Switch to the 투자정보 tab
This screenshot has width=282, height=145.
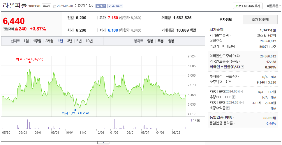[x=225, y=20]
